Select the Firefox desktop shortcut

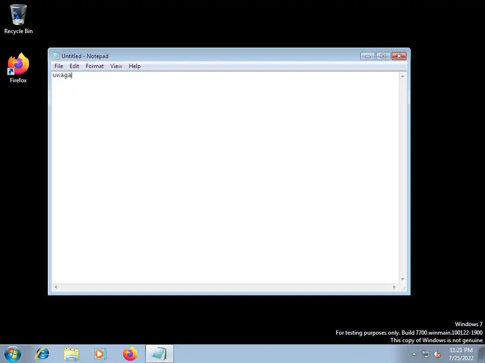pyautogui.click(x=18, y=68)
